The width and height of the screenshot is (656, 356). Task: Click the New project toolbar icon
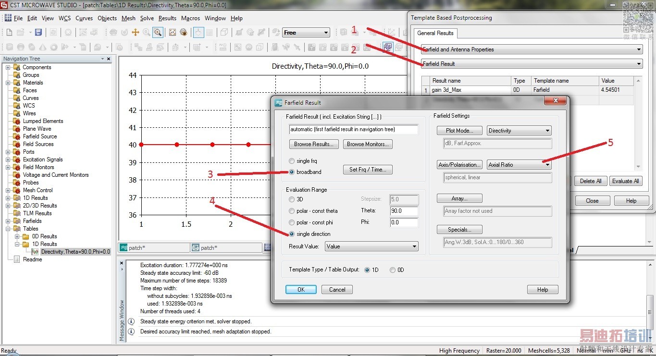pyautogui.click(x=9, y=32)
